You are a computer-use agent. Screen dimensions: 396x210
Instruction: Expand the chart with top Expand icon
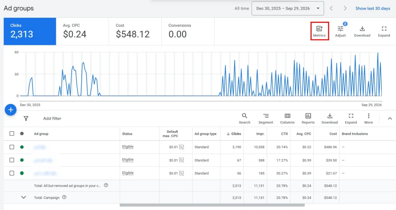pos(384,31)
